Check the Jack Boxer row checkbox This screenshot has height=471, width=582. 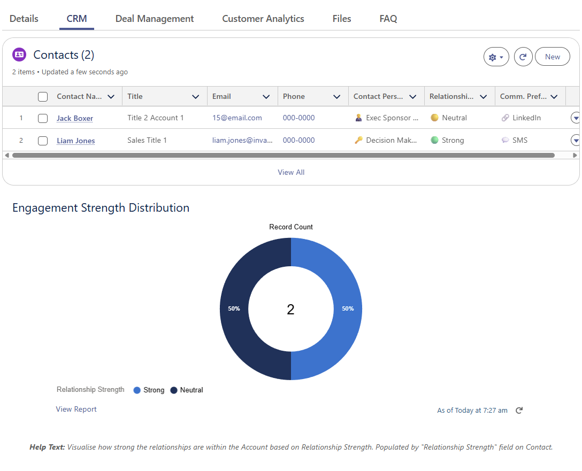[x=43, y=119]
